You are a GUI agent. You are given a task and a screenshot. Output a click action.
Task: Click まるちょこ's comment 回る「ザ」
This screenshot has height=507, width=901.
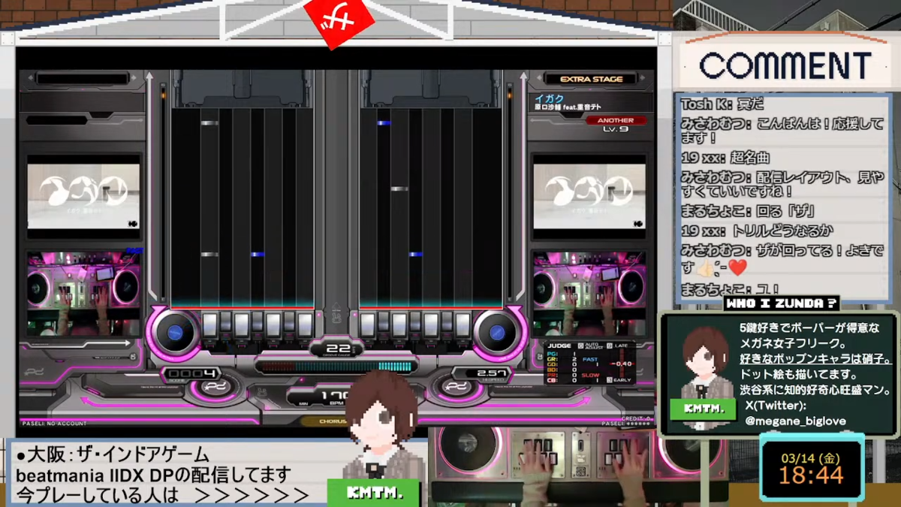(x=748, y=212)
